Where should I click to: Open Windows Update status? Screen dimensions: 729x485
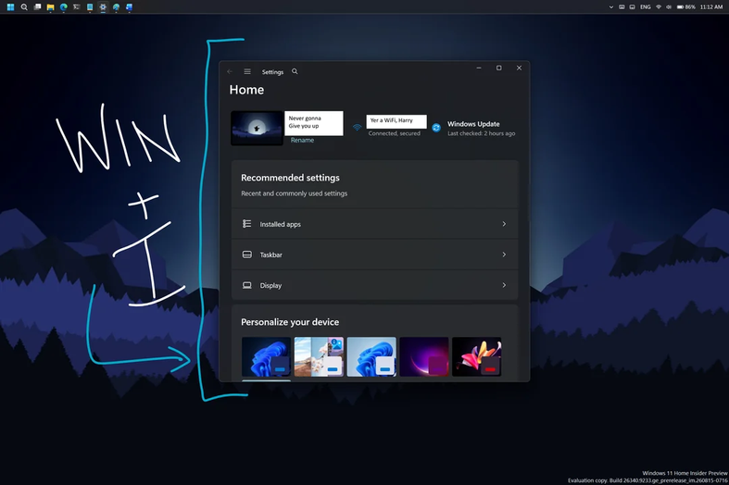473,124
